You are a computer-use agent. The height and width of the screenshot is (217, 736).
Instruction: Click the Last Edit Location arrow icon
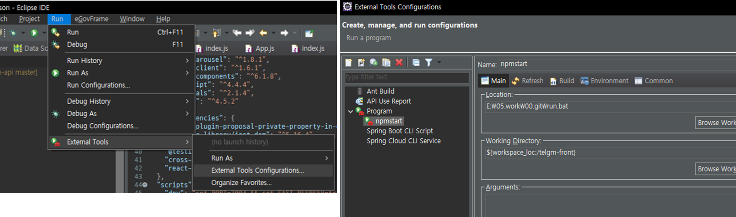[x=237, y=33]
